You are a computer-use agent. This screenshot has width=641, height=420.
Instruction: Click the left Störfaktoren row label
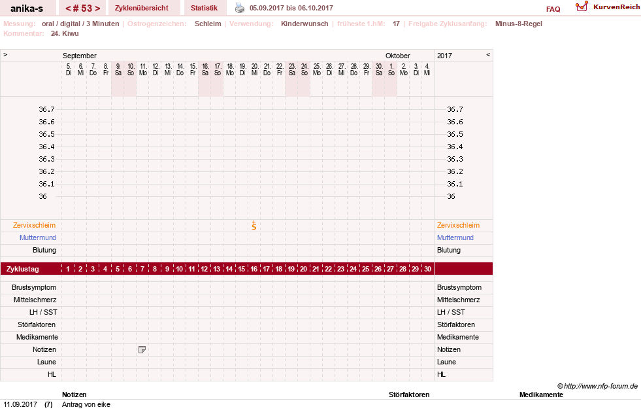pyautogui.click(x=37, y=324)
